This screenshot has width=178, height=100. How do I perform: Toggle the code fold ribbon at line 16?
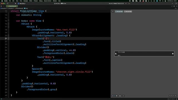(x=9, y=24)
